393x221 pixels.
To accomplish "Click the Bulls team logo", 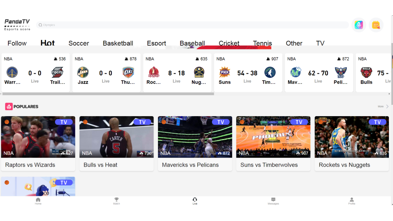I will click(366, 73).
